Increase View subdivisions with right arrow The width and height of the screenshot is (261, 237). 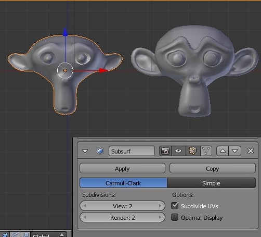pyautogui.click(x=160, y=206)
